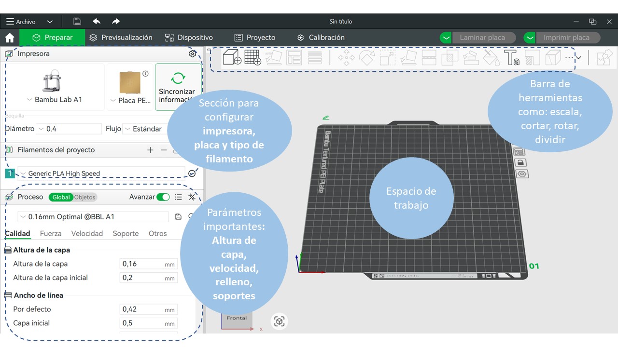Select Global process mode
Viewport: 618px width, 347px height.
click(x=61, y=197)
